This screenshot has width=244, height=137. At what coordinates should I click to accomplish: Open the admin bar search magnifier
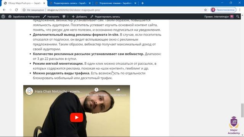(x=238, y=16)
